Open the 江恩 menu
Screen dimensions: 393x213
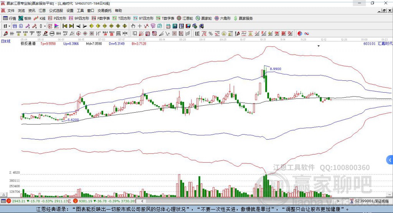pos(42,10)
